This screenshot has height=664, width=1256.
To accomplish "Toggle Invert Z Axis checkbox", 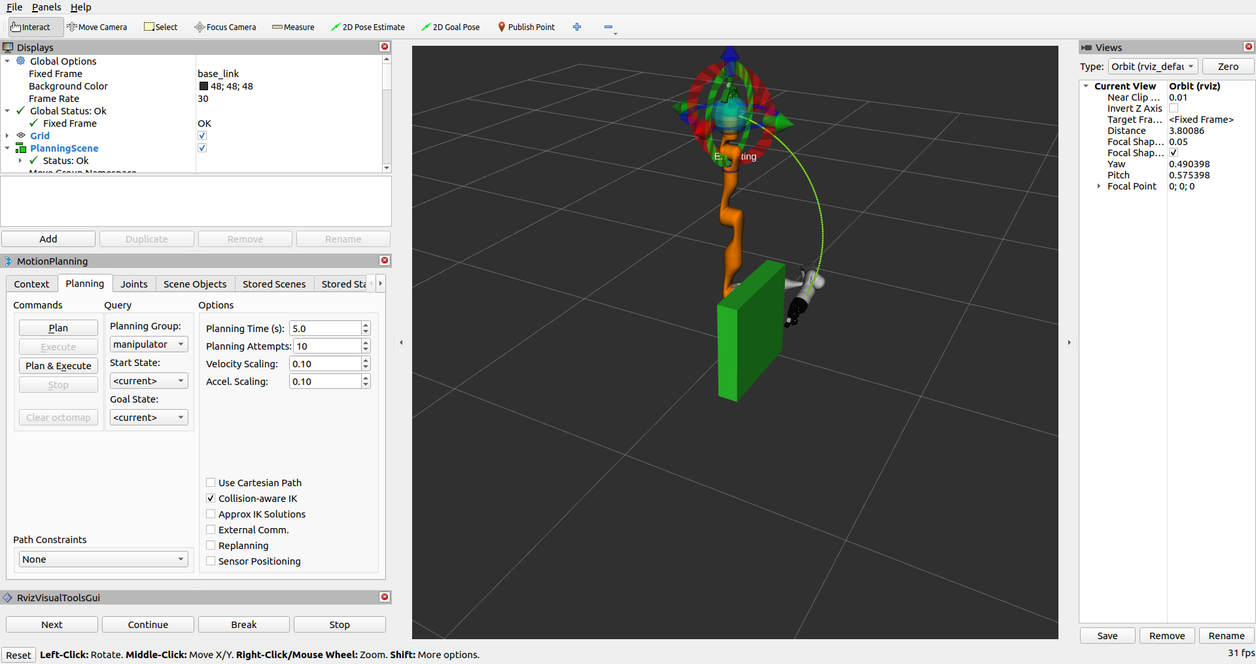I will click(x=1174, y=108).
